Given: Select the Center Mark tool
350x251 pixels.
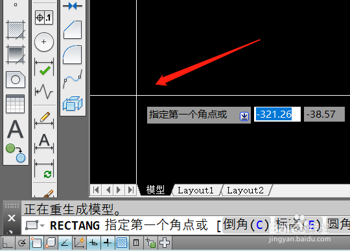Looking at the screenshot, I should [x=44, y=42].
